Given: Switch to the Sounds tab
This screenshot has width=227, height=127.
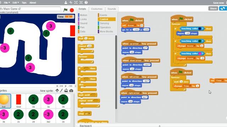Looking at the screenshot, I should coord(112,9).
